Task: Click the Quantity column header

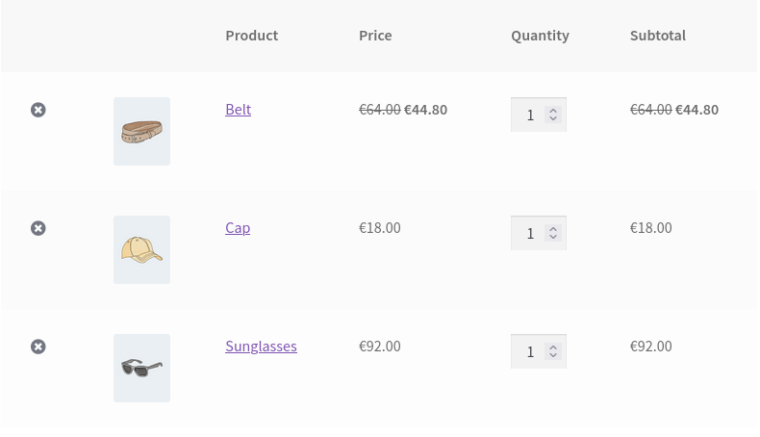Action: 540,36
